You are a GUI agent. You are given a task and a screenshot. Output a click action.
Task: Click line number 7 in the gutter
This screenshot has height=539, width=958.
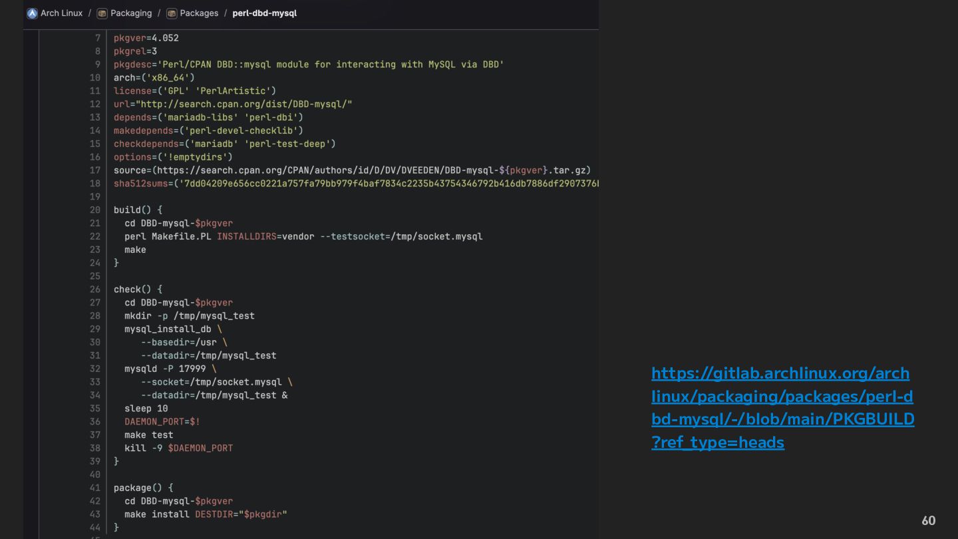[98, 38]
